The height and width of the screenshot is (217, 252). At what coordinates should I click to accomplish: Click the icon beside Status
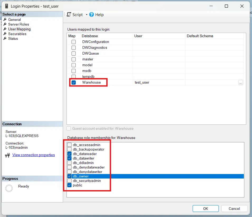4,38
